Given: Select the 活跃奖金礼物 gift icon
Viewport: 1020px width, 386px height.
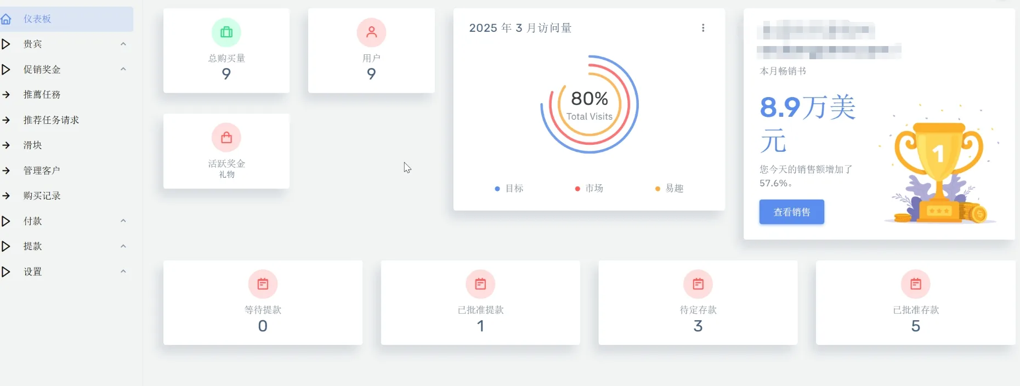Looking at the screenshot, I should tap(226, 137).
